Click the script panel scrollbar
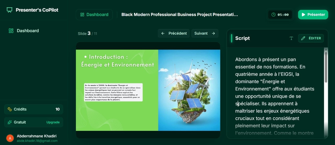335x145 pixels. [x=326, y=67]
